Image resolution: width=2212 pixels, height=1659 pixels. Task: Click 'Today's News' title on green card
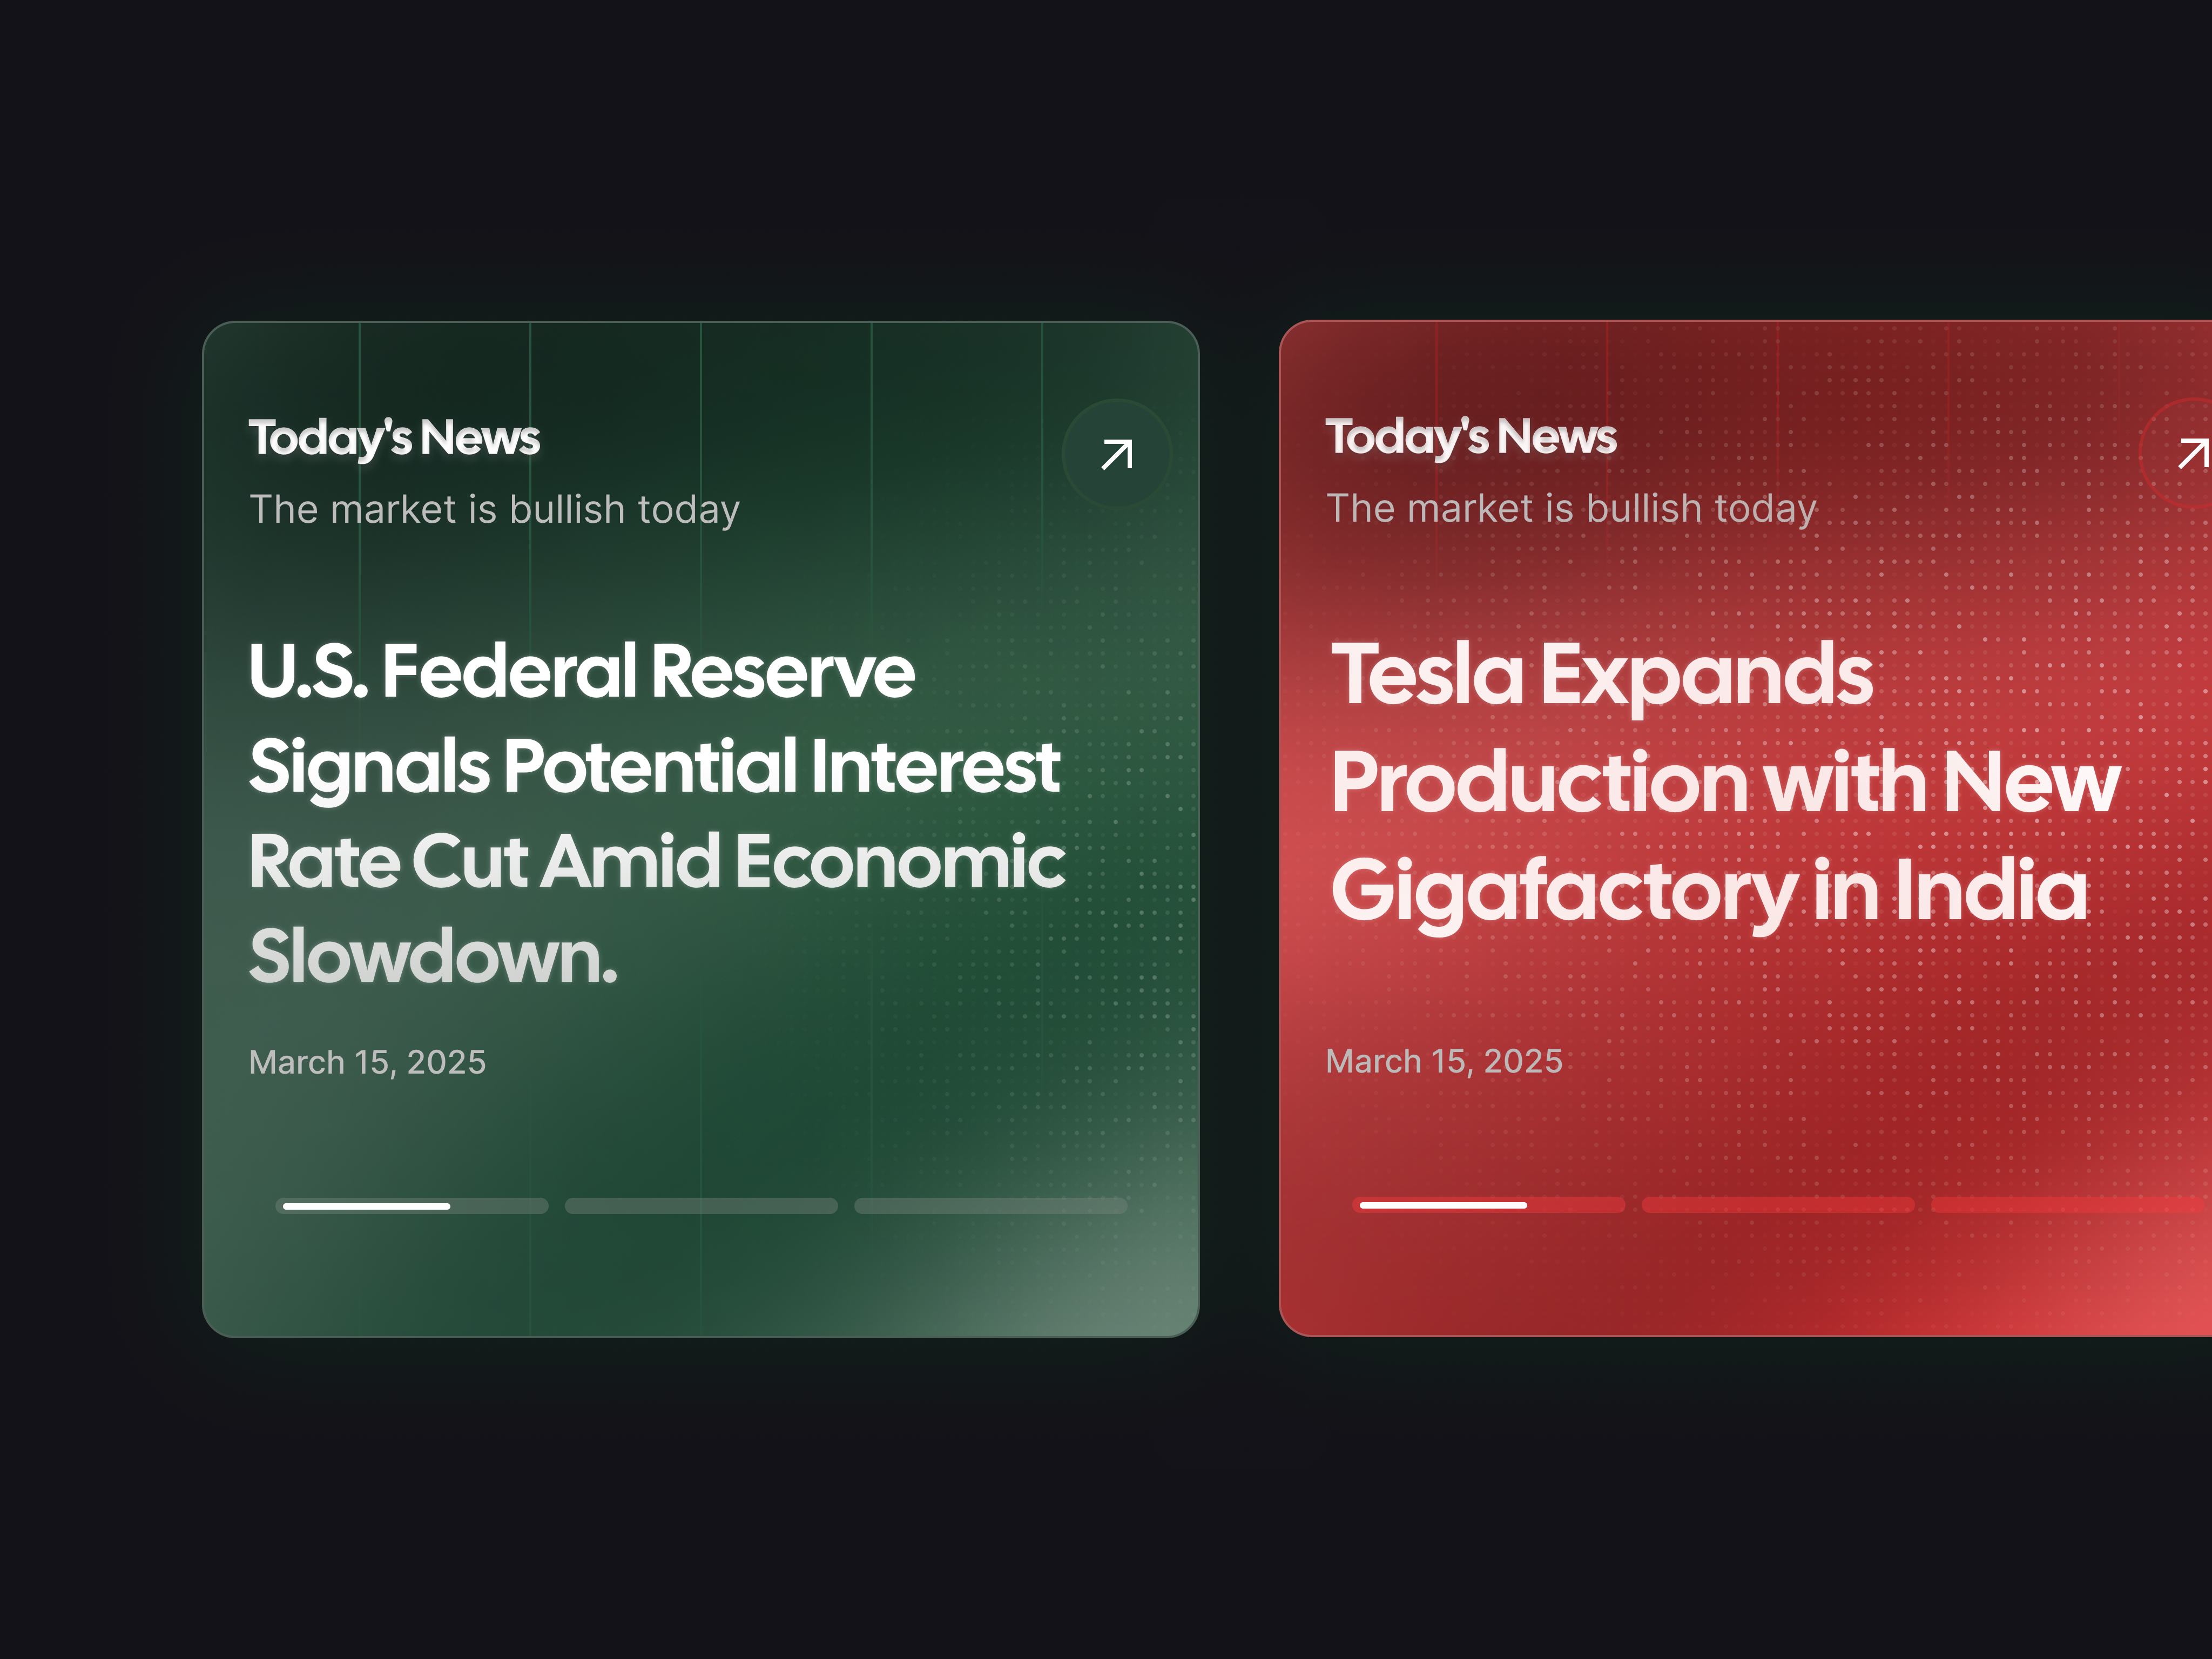point(394,438)
